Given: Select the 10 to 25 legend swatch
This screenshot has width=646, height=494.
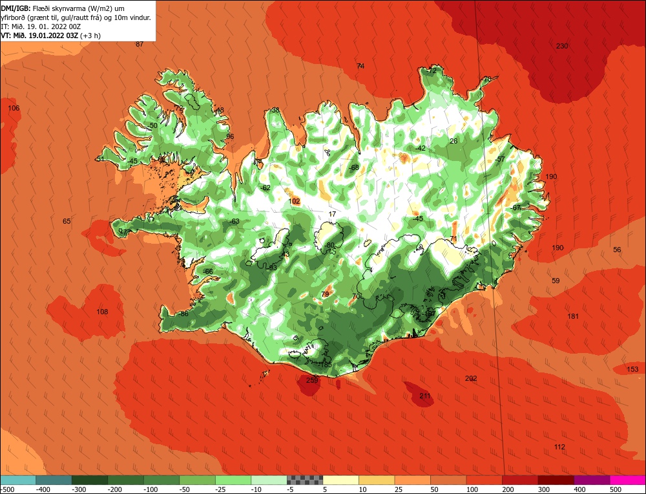Looking at the screenshot, I should (377, 480).
